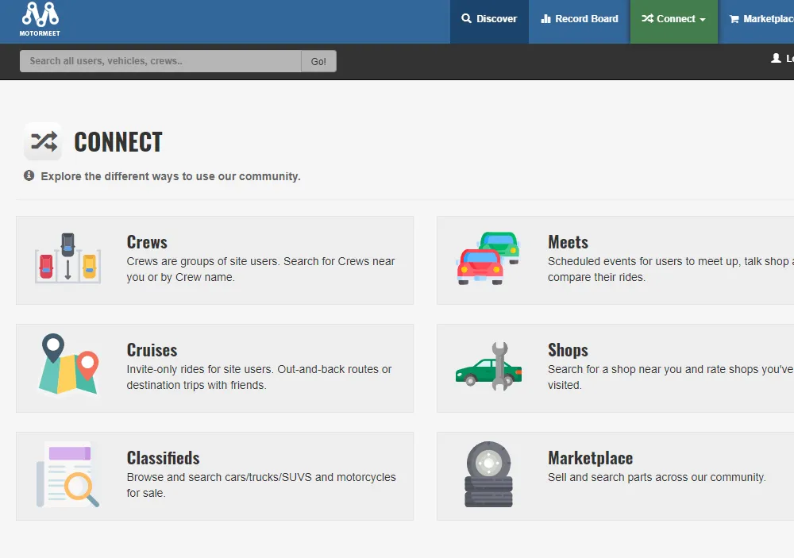Click the Meets red and green cars icon

(489, 259)
